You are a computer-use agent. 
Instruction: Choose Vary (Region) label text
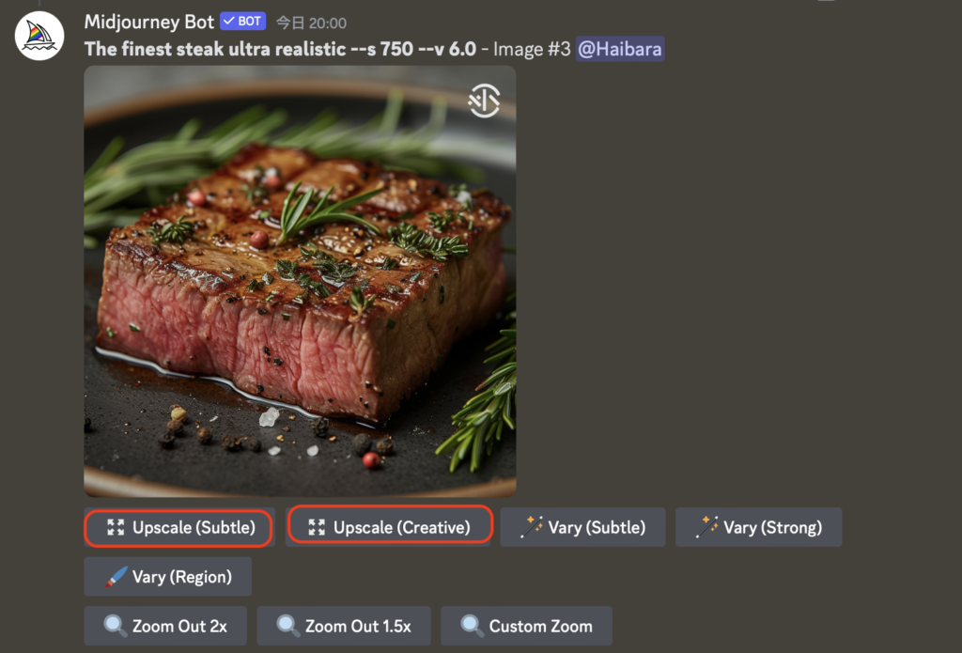(x=182, y=577)
